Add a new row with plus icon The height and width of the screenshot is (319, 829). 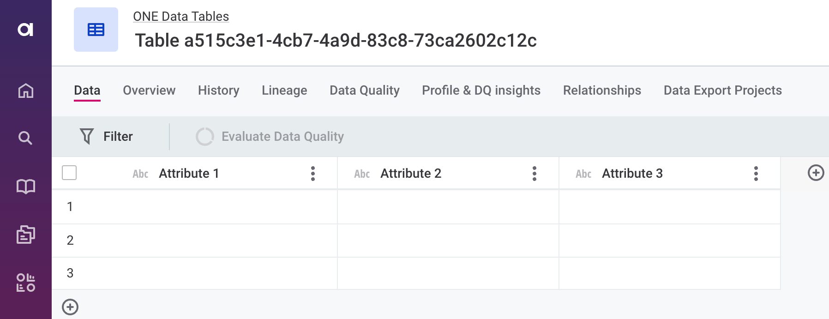(70, 307)
